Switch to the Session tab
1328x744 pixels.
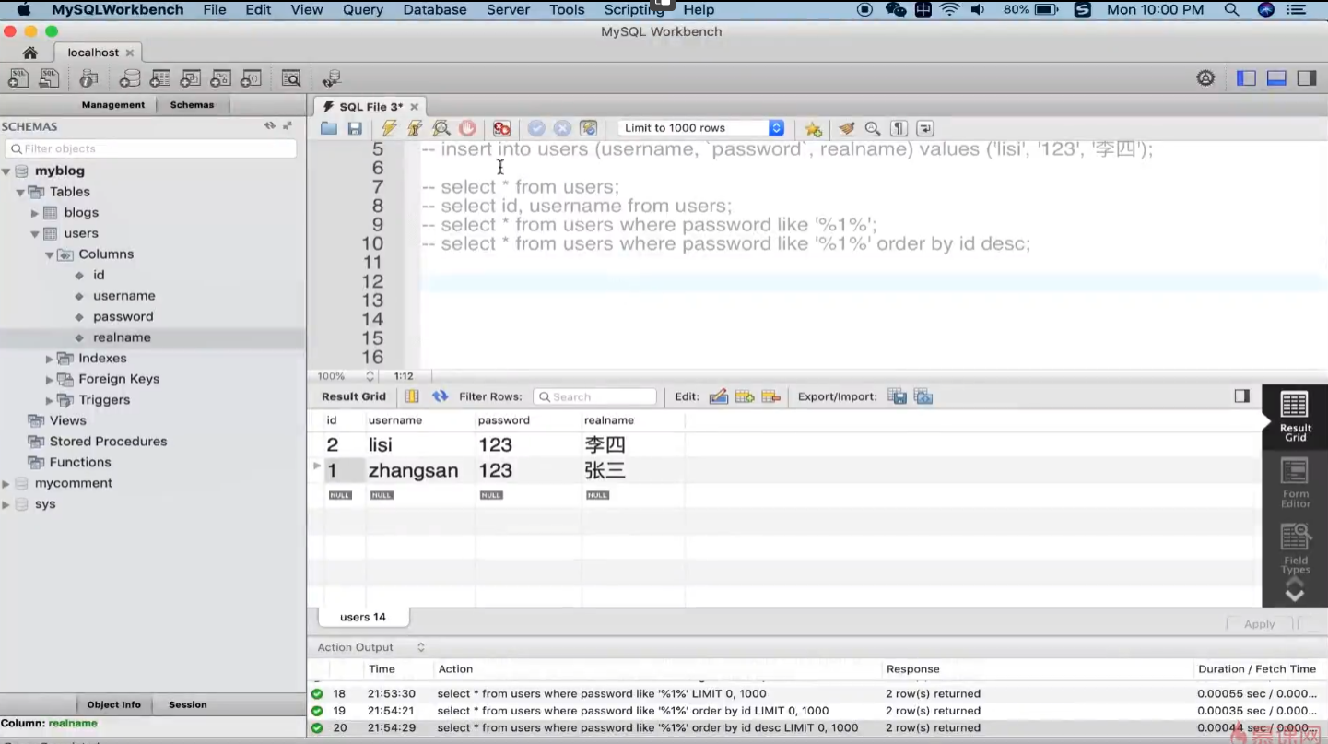(188, 705)
